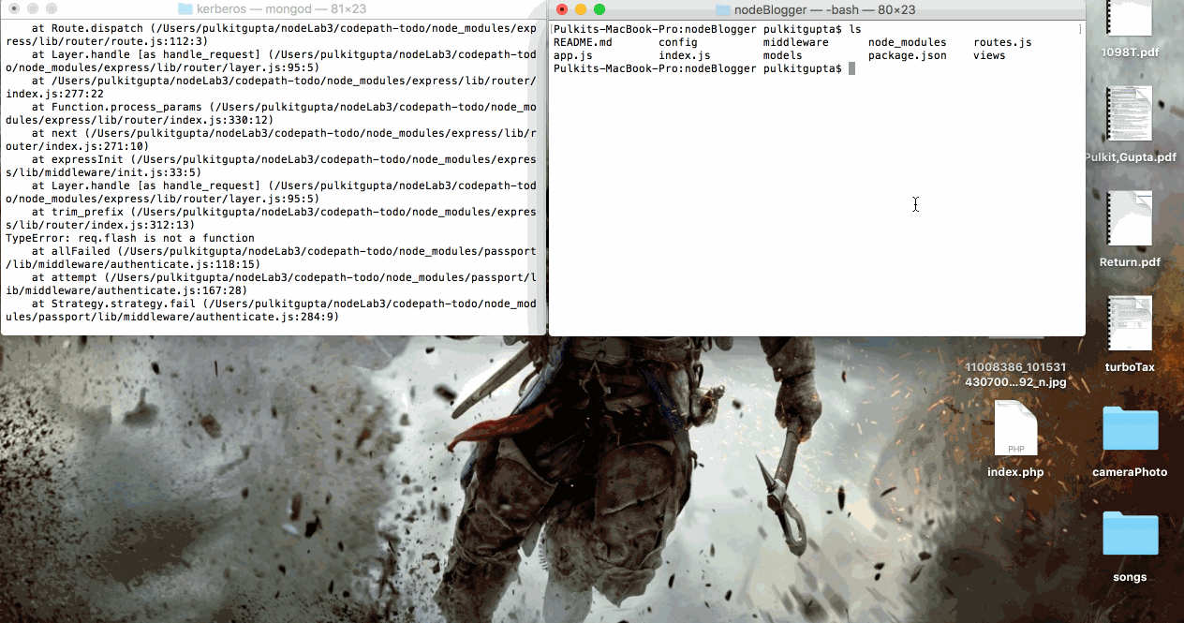Click index.js in the ls output
1184x623 pixels.
tap(685, 55)
